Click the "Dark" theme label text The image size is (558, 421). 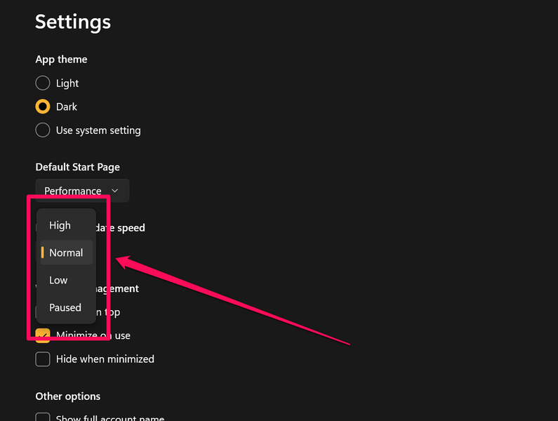[67, 107]
